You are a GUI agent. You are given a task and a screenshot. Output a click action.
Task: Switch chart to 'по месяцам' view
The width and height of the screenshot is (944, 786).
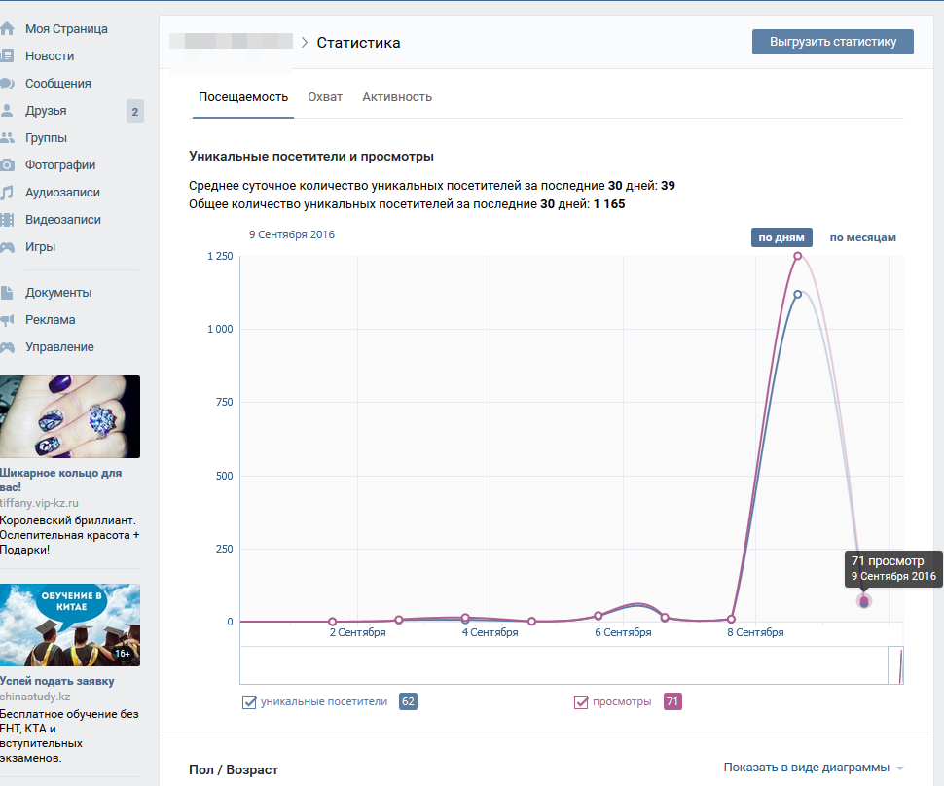point(862,237)
